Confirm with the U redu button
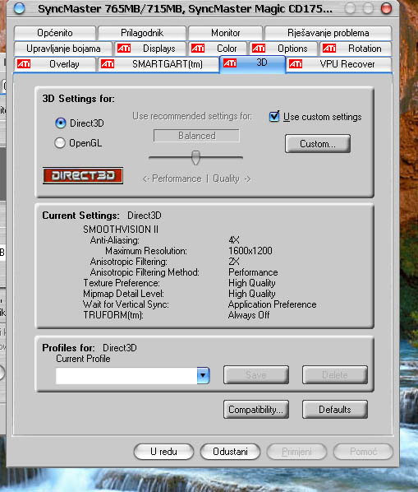 click(163, 452)
